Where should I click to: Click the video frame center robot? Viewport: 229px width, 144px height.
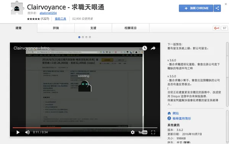[x=85, y=86]
